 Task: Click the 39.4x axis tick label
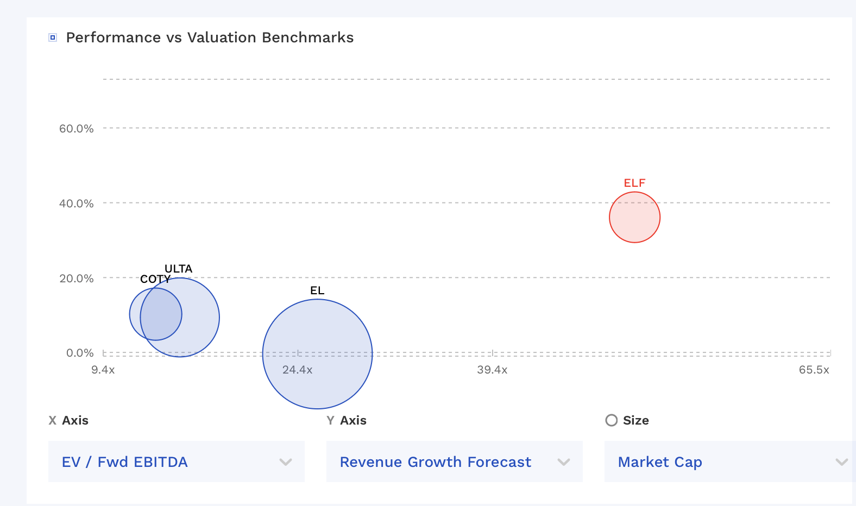click(x=492, y=370)
